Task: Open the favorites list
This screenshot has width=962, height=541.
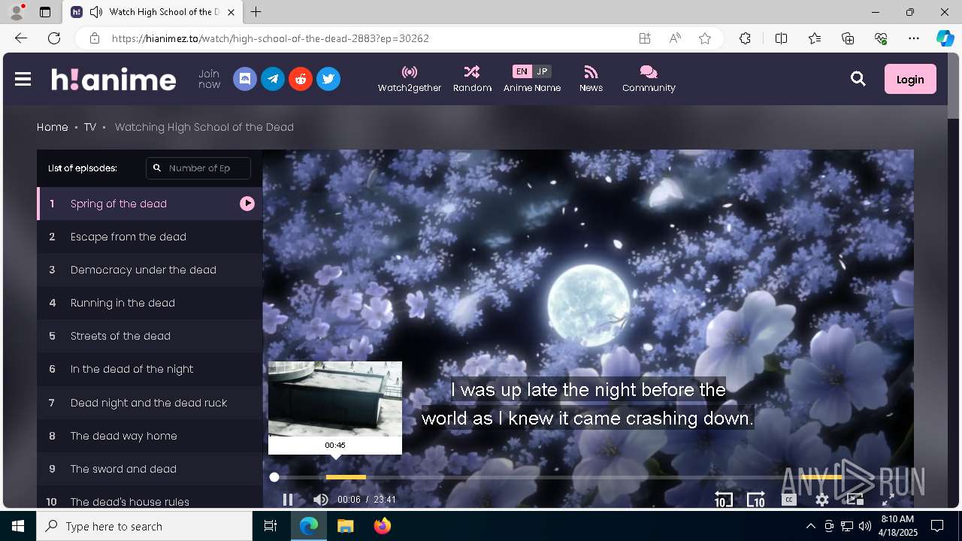Action: (815, 38)
